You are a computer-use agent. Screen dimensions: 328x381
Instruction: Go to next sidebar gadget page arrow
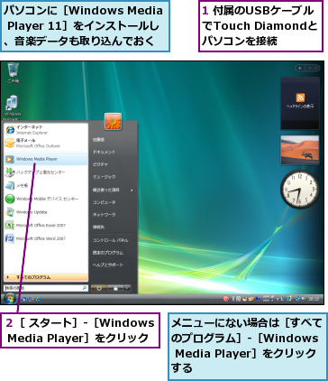pyautogui.click(x=315, y=69)
